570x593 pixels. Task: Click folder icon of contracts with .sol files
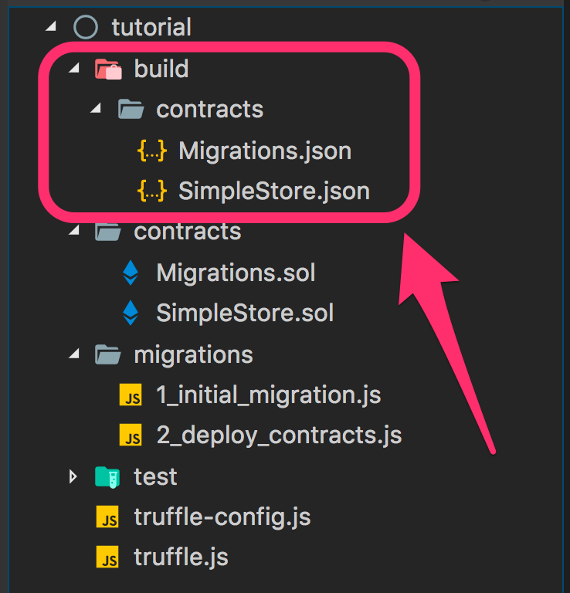click(x=108, y=231)
